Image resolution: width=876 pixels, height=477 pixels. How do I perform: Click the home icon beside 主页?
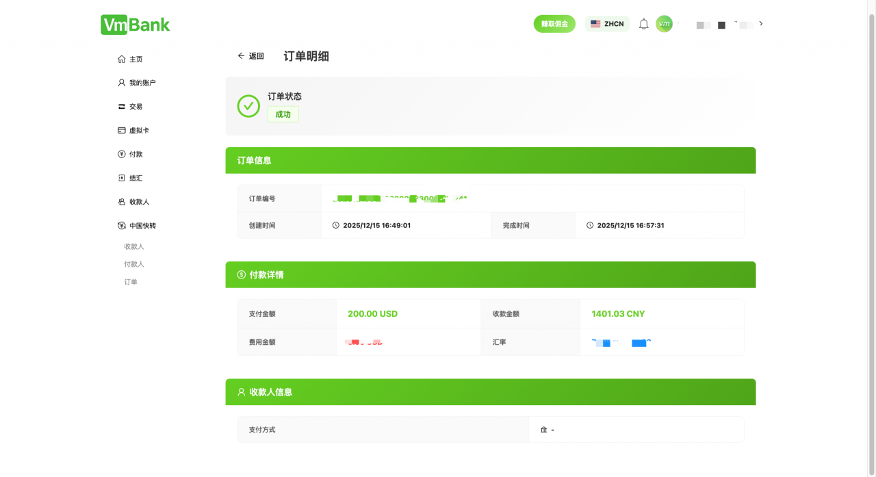pyautogui.click(x=121, y=59)
